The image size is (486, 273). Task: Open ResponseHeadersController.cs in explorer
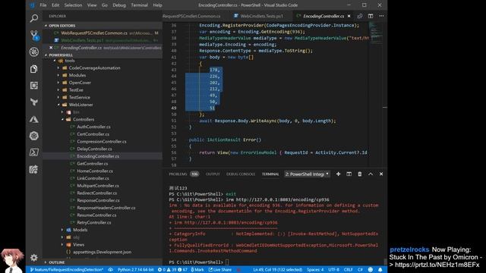tap(106, 208)
